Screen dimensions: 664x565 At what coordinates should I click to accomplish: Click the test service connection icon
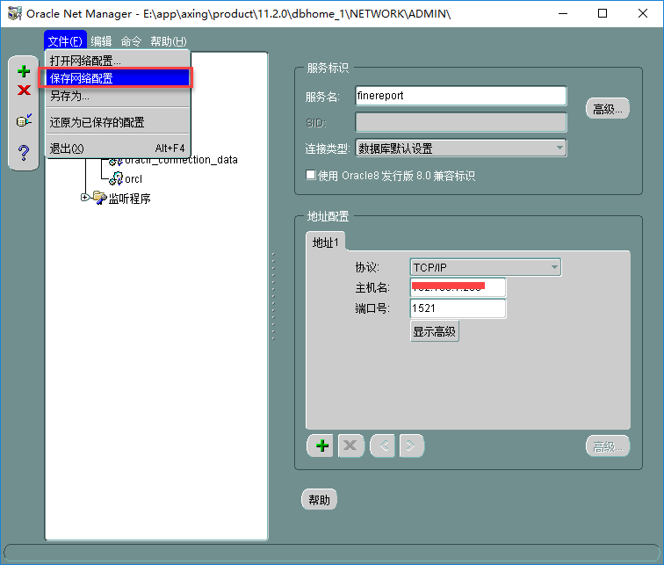24,120
